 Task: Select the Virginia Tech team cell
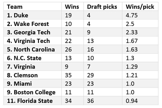[x=28, y=41]
